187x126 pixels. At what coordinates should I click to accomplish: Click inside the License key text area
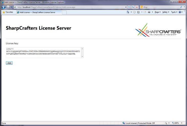click(x=43, y=52)
